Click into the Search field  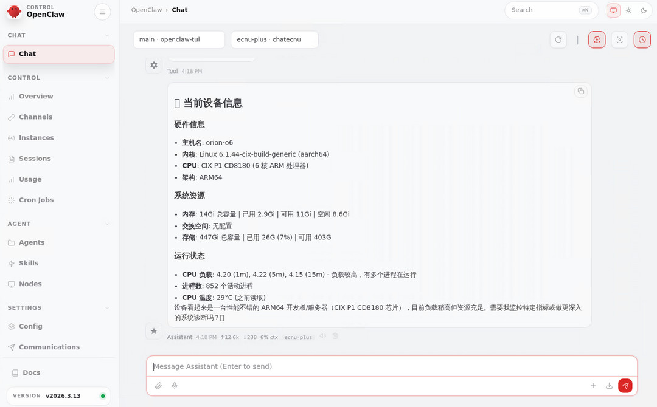coord(551,10)
